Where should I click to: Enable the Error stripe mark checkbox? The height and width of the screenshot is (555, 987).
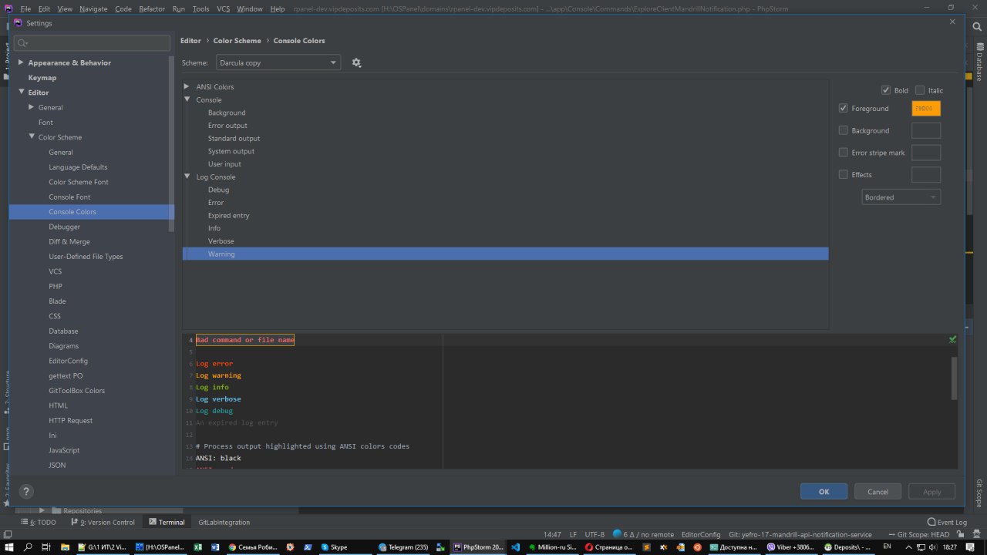click(x=844, y=153)
